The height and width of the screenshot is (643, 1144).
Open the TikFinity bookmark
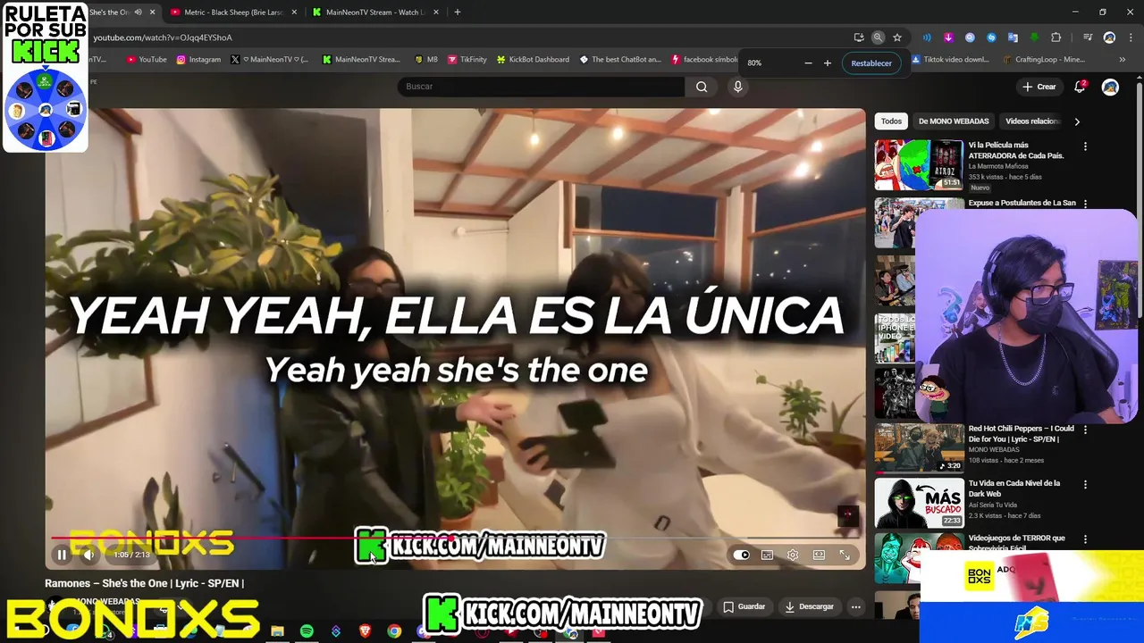[467, 60]
